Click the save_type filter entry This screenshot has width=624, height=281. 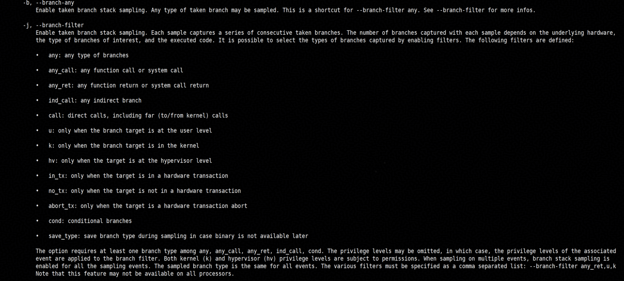(178, 236)
